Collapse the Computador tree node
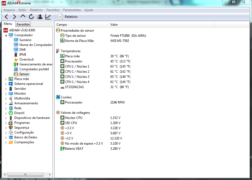252x180 pixels. coord(6,35)
